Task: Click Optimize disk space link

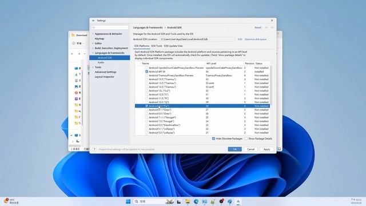Action: pyautogui.click(x=256, y=39)
